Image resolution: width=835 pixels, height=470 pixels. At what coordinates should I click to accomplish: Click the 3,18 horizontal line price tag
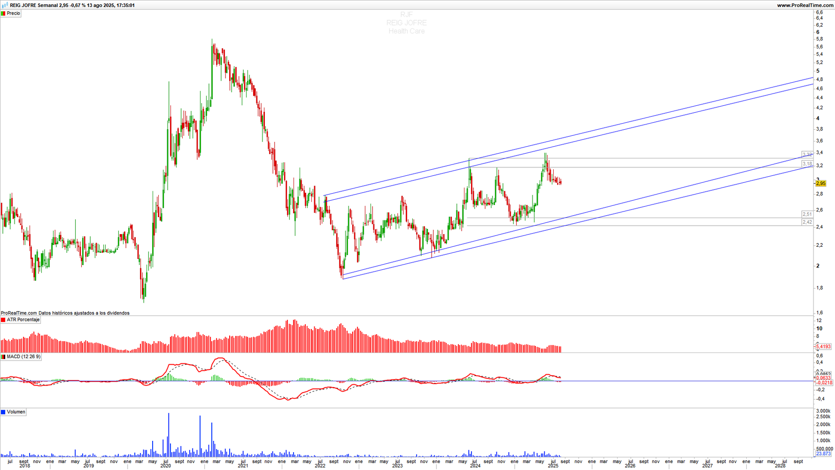point(807,164)
